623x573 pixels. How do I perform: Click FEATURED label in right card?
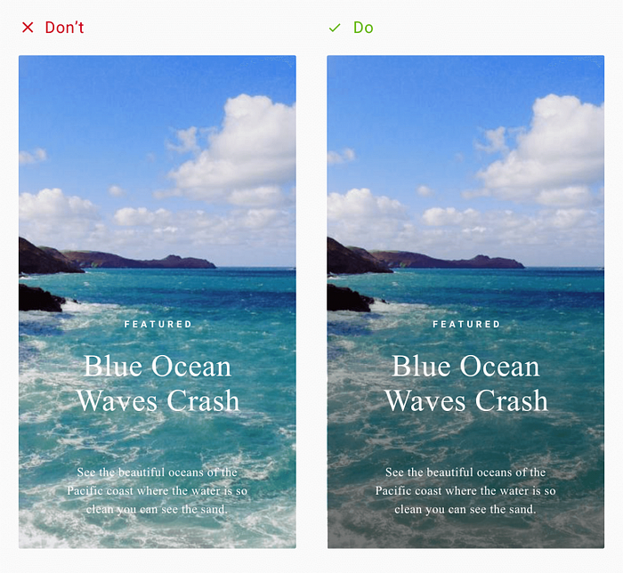466,325
